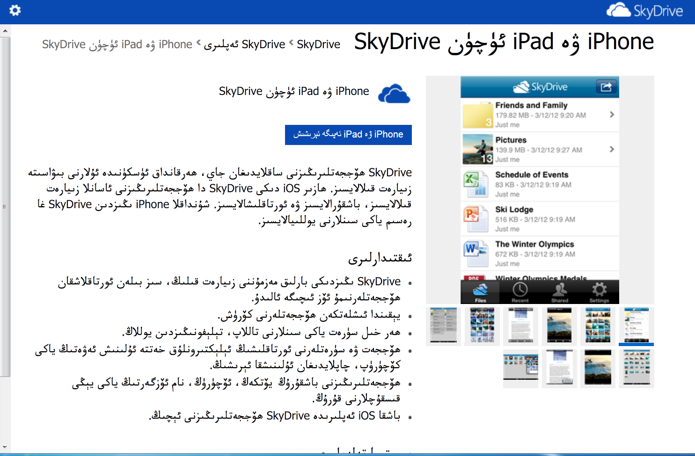Go to the SkyDrive breadcrumb link
This screenshot has width=695, height=456.
318,44
